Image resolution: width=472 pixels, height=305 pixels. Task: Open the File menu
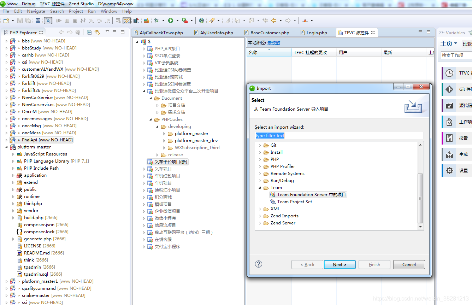pos(6,11)
